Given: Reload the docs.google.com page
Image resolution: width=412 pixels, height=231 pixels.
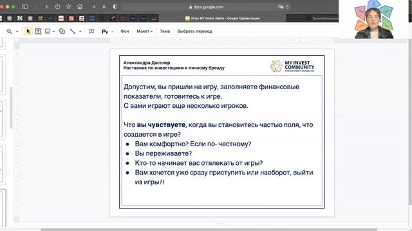Looking at the screenshot, I should tap(287, 7).
